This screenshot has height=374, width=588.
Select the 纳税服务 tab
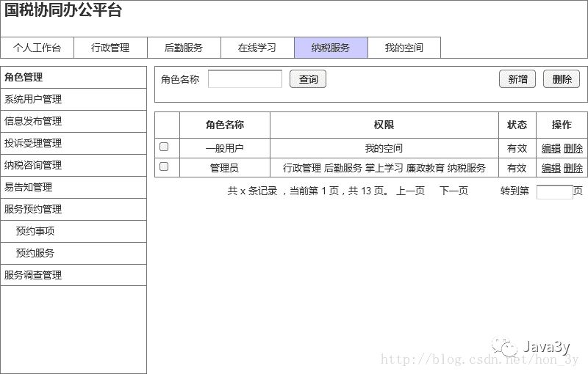(331, 48)
